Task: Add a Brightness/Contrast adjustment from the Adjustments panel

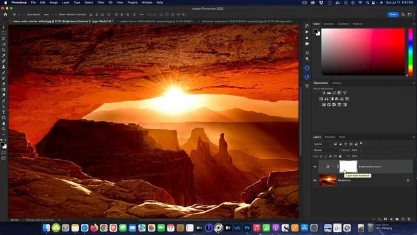Action: (324, 93)
